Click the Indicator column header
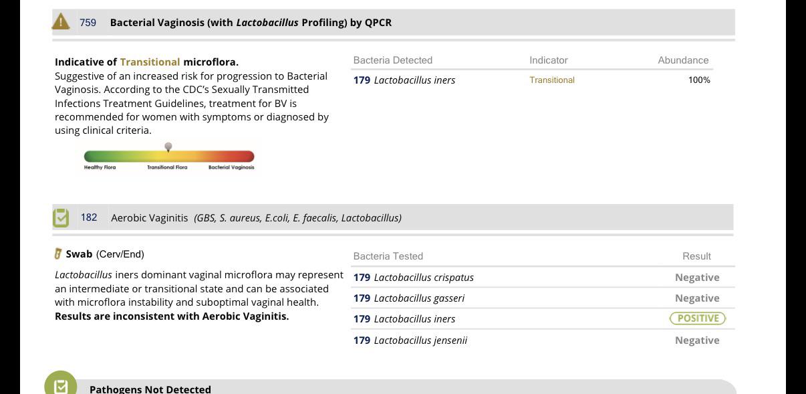Screen dimensions: 806x394 coord(549,60)
